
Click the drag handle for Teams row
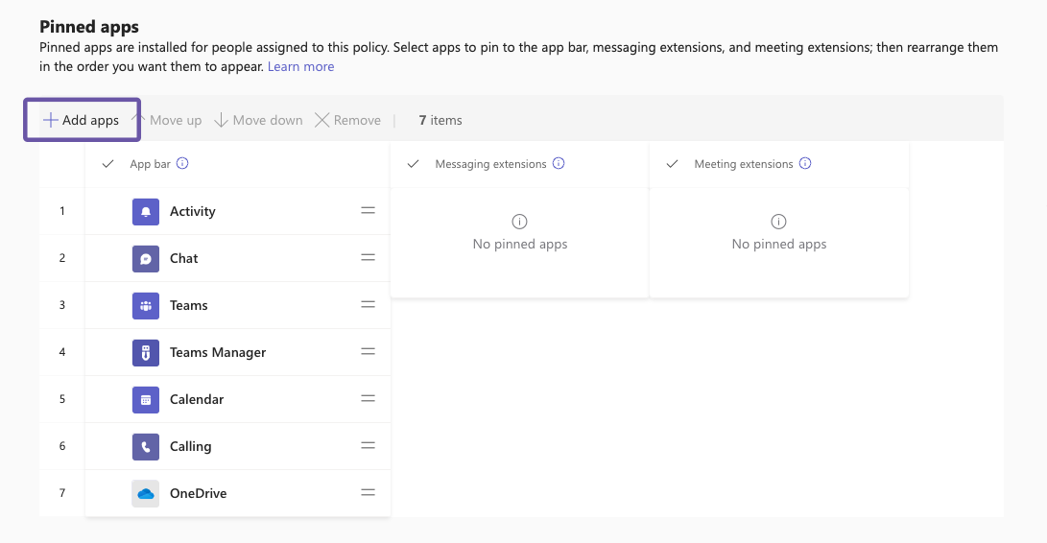click(368, 304)
